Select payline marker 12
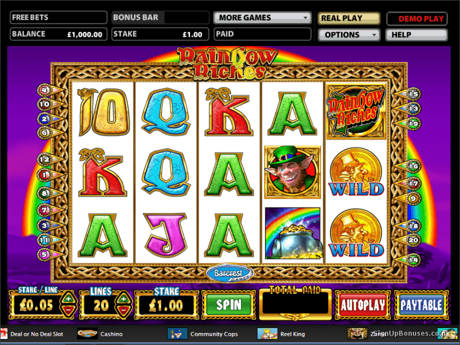The width and height of the screenshot is (460, 345). tap(44, 159)
